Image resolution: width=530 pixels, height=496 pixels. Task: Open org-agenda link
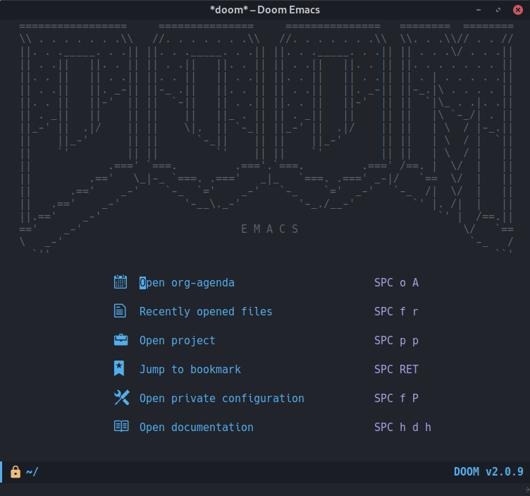click(x=187, y=283)
